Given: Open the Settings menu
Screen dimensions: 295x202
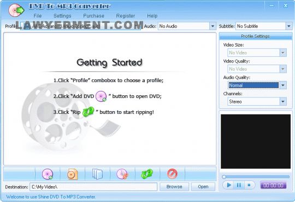Looking at the screenshot, I should [62, 16].
